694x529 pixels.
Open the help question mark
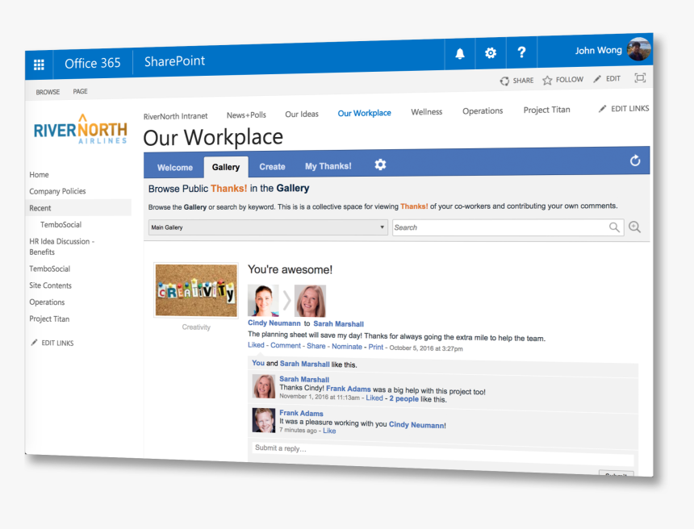522,52
